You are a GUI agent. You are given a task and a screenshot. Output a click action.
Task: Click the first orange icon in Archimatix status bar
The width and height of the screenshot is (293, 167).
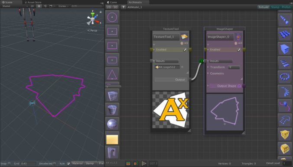click(128, 164)
